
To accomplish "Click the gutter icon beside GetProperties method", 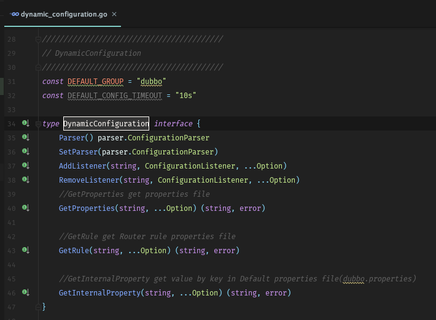I will click(26, 208).
